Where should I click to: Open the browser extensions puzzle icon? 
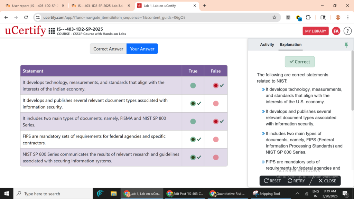[x=308, y=17]
